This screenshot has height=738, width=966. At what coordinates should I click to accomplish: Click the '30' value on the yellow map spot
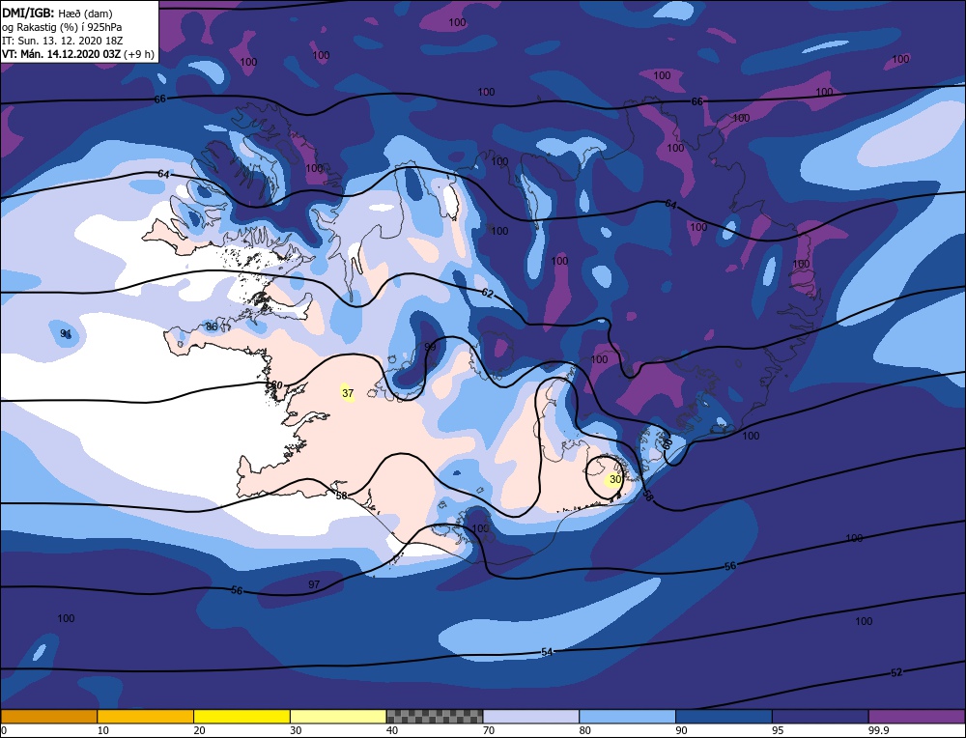614,479
